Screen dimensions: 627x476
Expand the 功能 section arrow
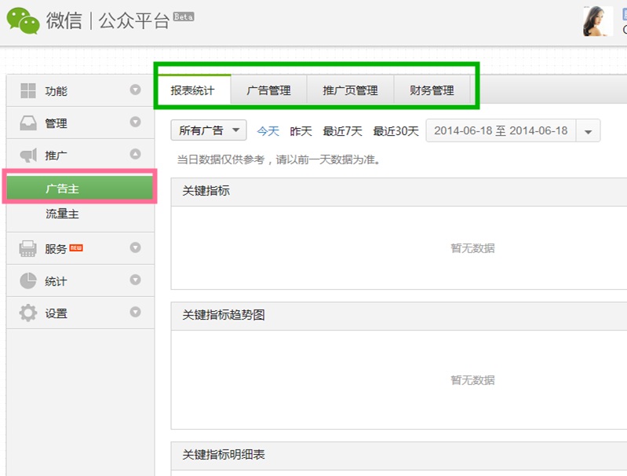pos(135,90)
